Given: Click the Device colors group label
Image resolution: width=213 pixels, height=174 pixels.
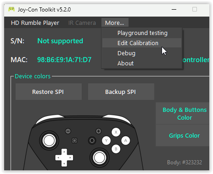Looking at the screenshot, I should (x=33, y=76).
